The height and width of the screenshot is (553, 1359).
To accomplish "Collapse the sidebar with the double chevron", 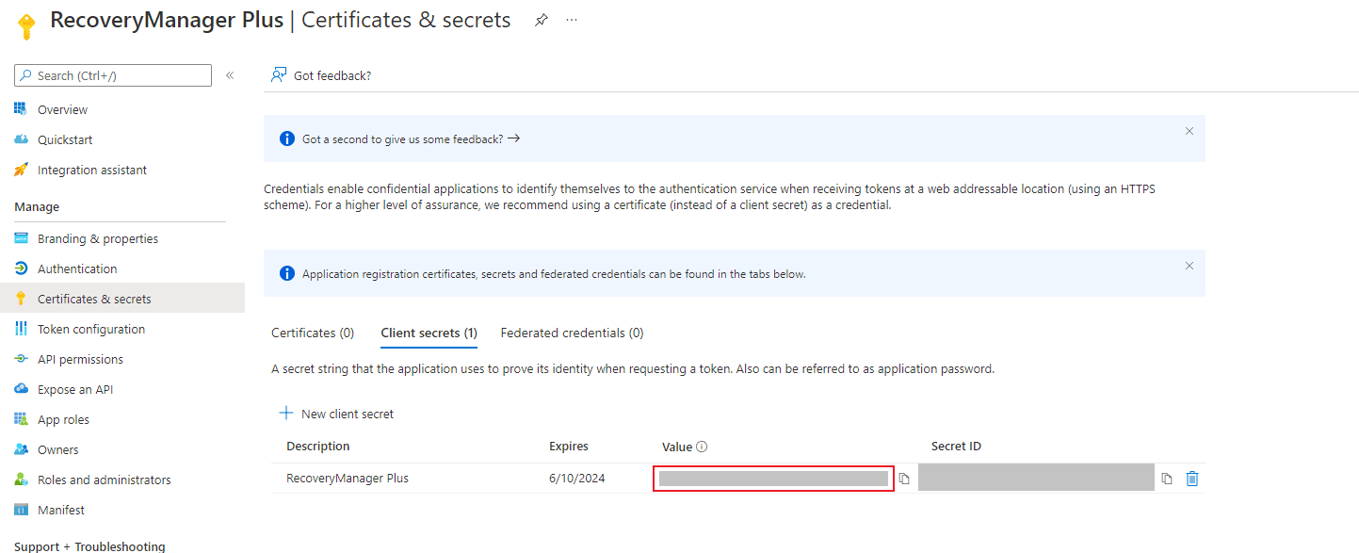I will point(229,75).
